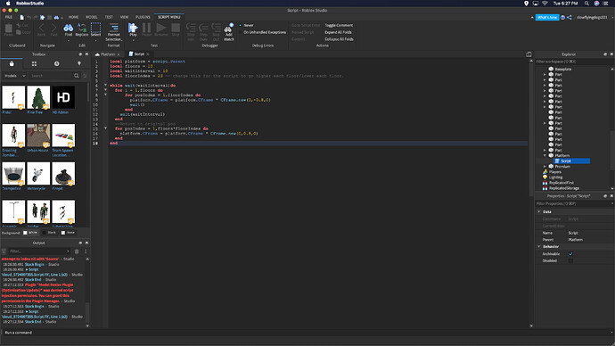
Task: Click the new file icon in quick access bar
Action: [22, 17]
